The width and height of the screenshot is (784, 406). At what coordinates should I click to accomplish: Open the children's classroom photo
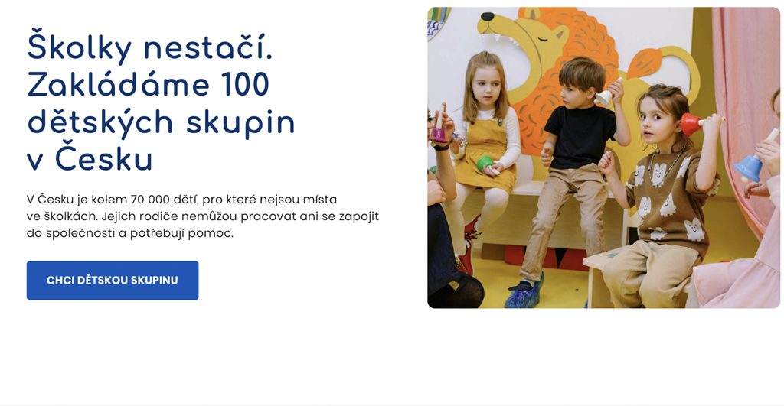tap(603, 158)
